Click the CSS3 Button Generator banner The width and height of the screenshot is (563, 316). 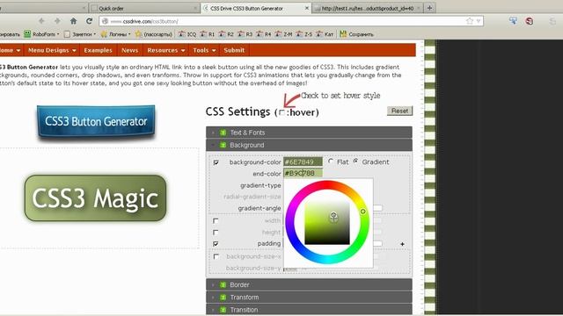(x=96, y=121)
